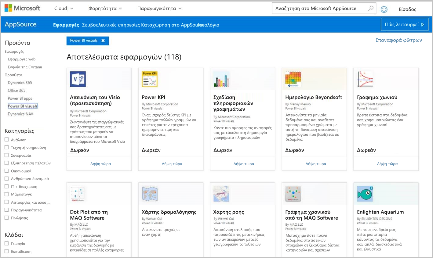Choose Dynamics 365 in sidebar
433x258 pixels.
20,83
